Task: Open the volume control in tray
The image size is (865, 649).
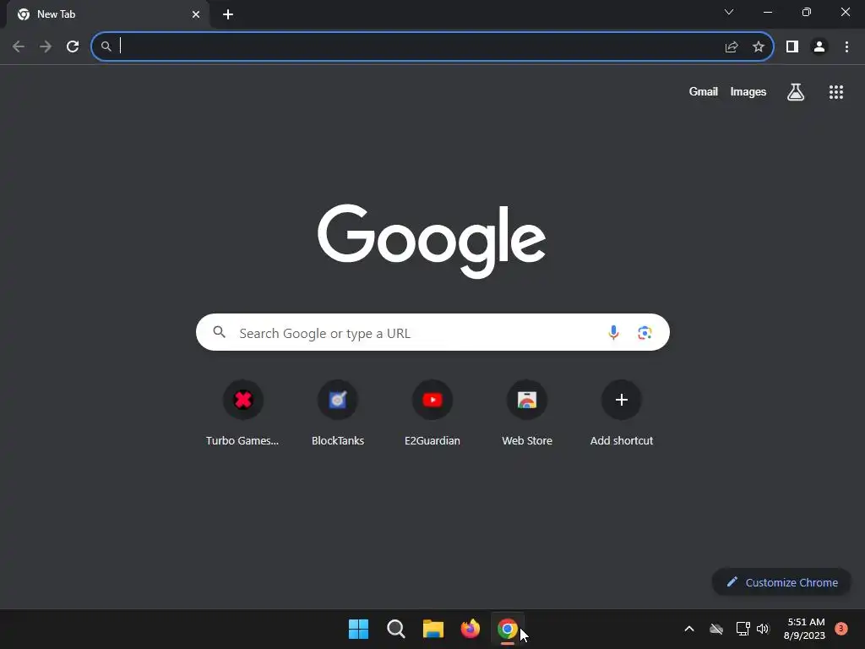Action: point(763,629)
